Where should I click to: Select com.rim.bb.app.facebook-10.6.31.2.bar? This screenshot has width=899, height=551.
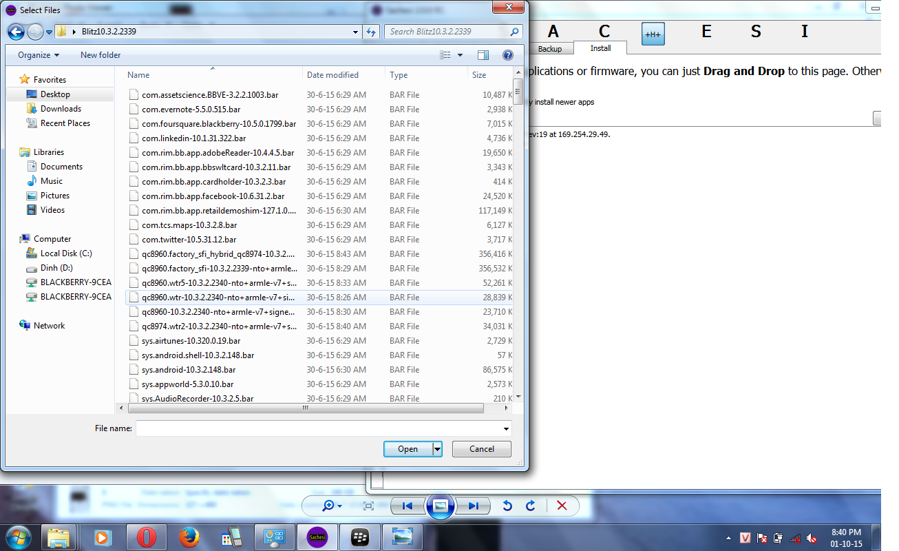214,196
